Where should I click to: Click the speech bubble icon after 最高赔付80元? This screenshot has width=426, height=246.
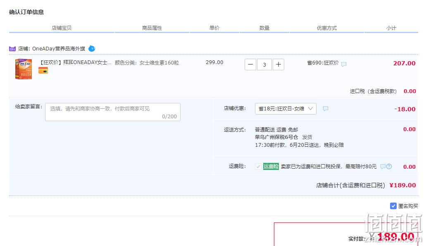pyautogui.click(x=383, y=166)
